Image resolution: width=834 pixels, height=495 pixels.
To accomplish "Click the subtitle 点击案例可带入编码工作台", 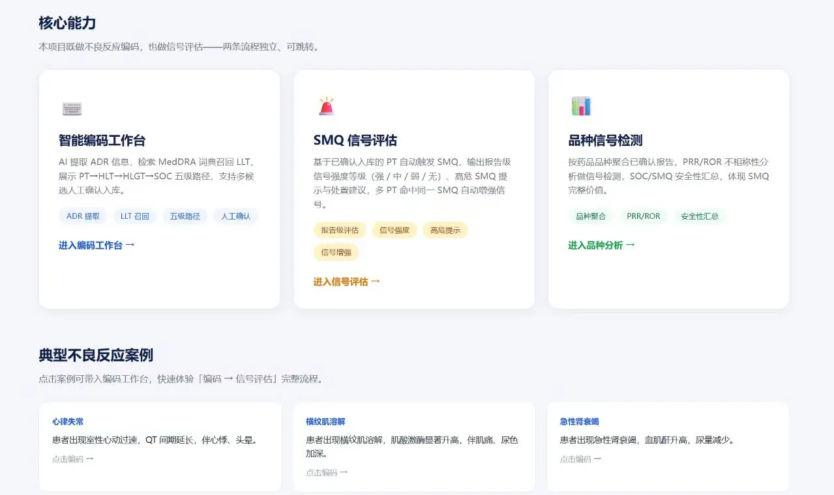I will [x=181, y=379].
